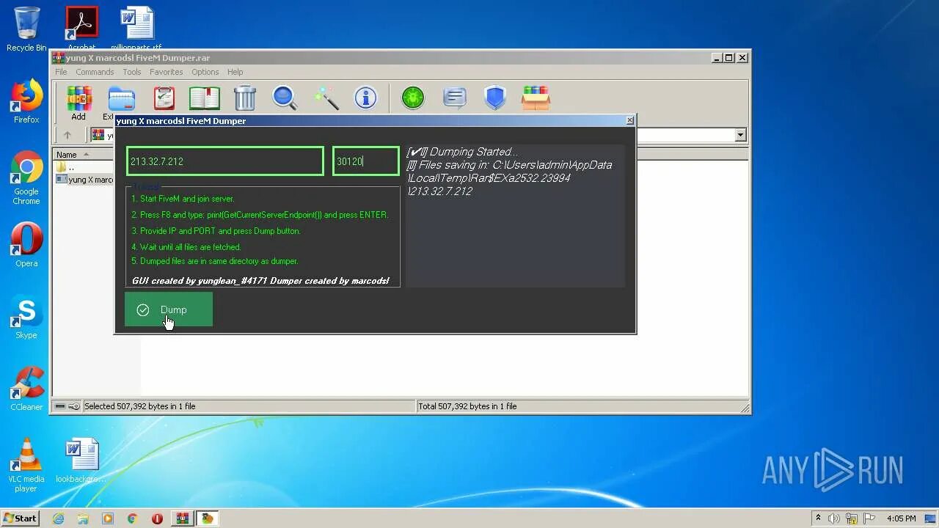Click the 4:05 PM taskbar clock
Screen dimensions: 939x528
[902, 518]
